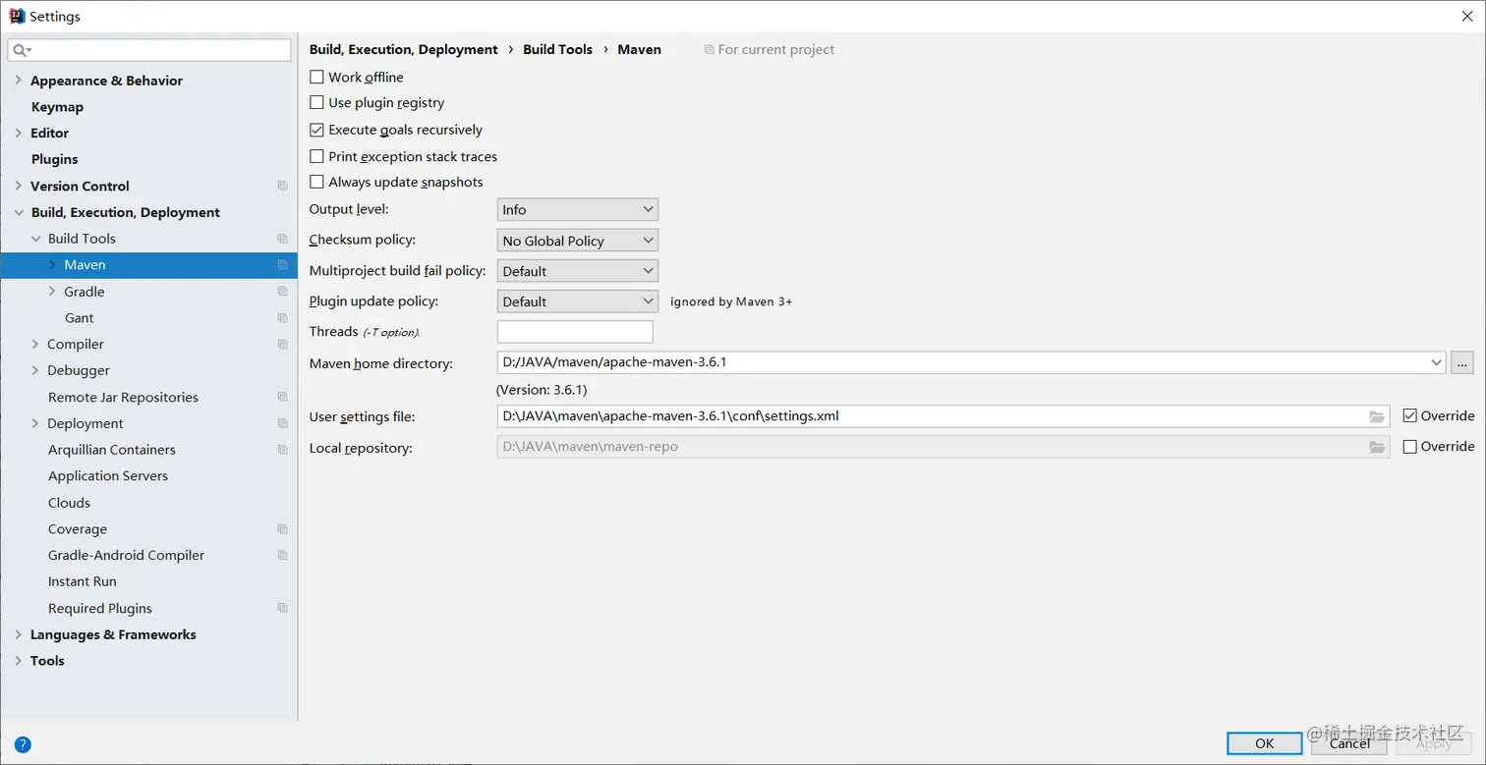
Task: Select Clouds item
Action: pos(69,503)
